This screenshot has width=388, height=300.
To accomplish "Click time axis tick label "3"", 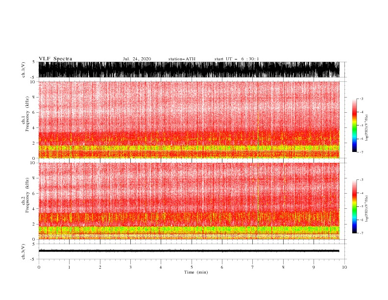I will (x=130, y=267).
